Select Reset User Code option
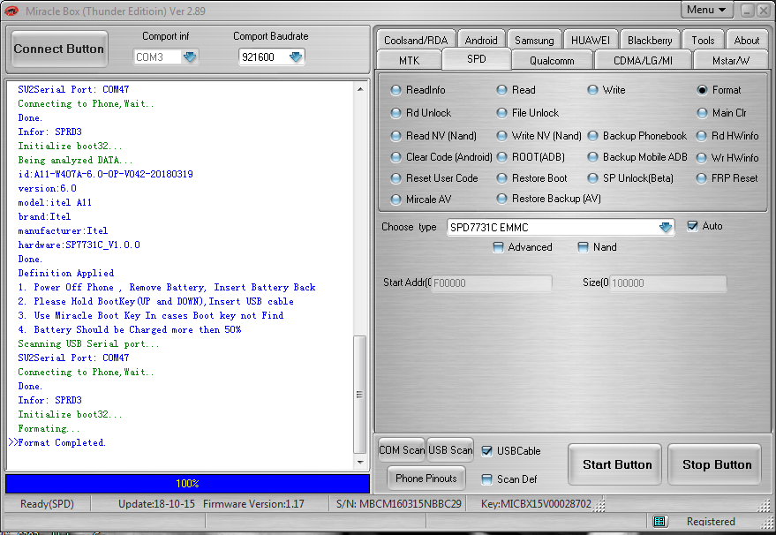Viewport: 776px width, 535px height. [434, 178]
